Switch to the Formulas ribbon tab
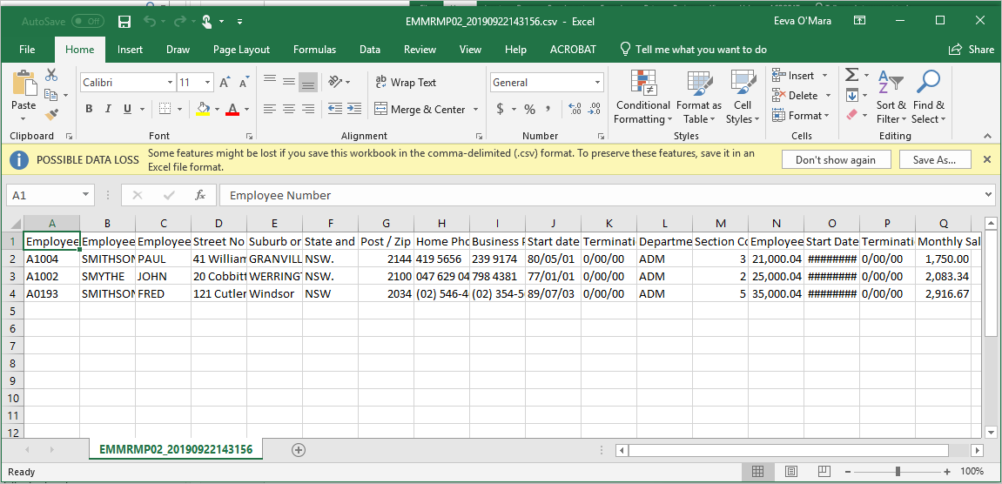 [x=314, y=50]
